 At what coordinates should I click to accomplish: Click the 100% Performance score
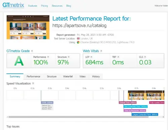(41, 62)
